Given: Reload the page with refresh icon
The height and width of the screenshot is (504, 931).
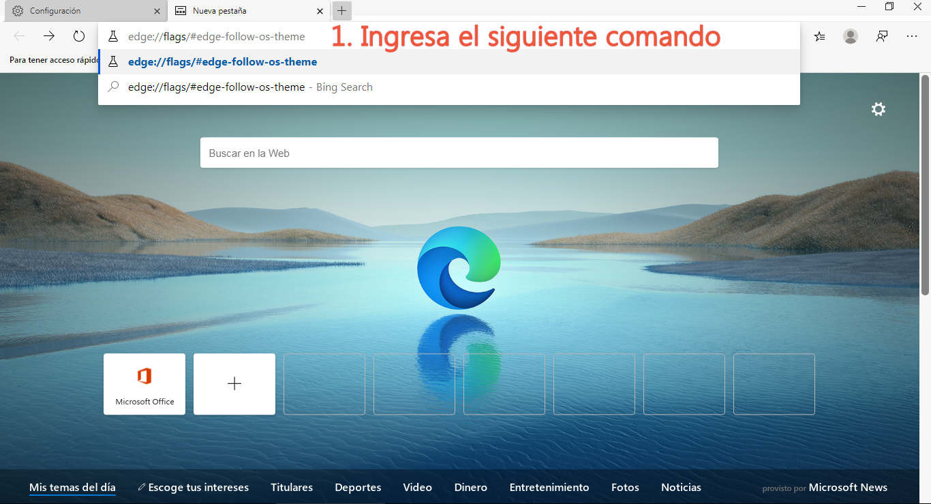Looking at the screenshot, I should pos(79,36).
